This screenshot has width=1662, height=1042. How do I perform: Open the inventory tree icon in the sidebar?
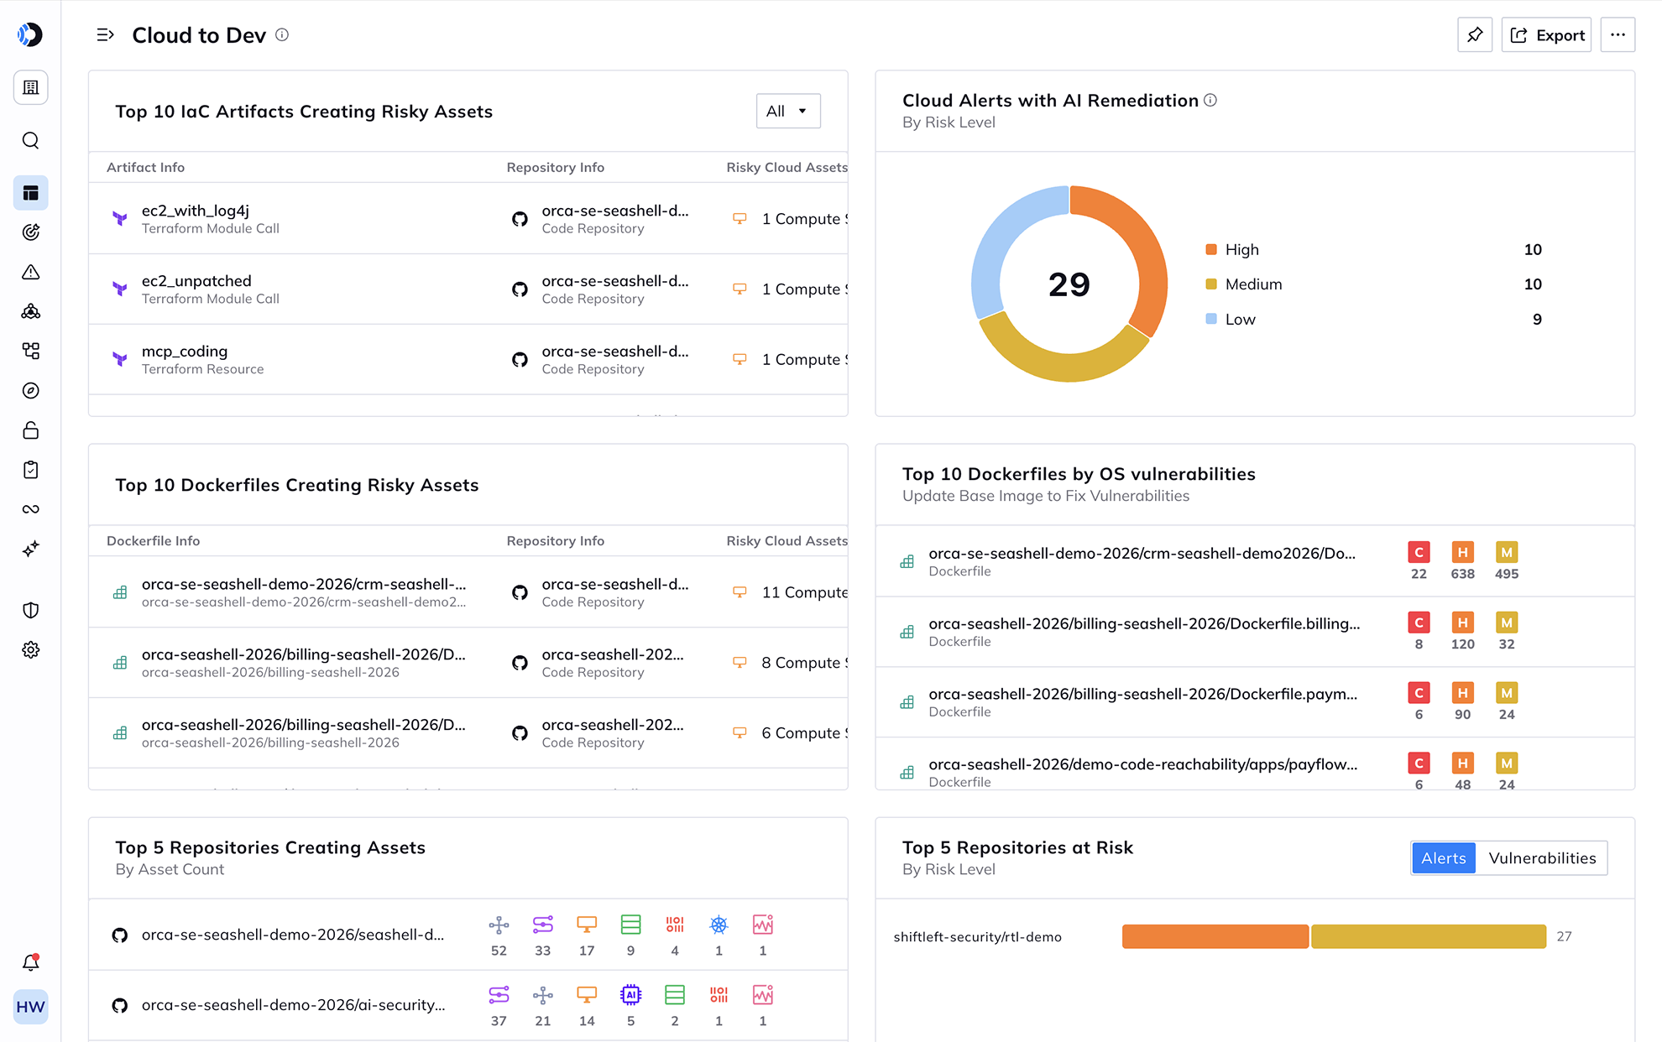[x=30, y=351]
